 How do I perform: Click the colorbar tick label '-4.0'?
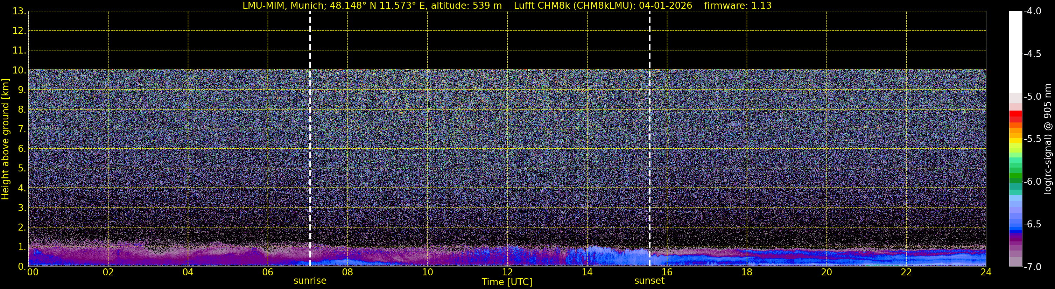tap(1032, 12)
